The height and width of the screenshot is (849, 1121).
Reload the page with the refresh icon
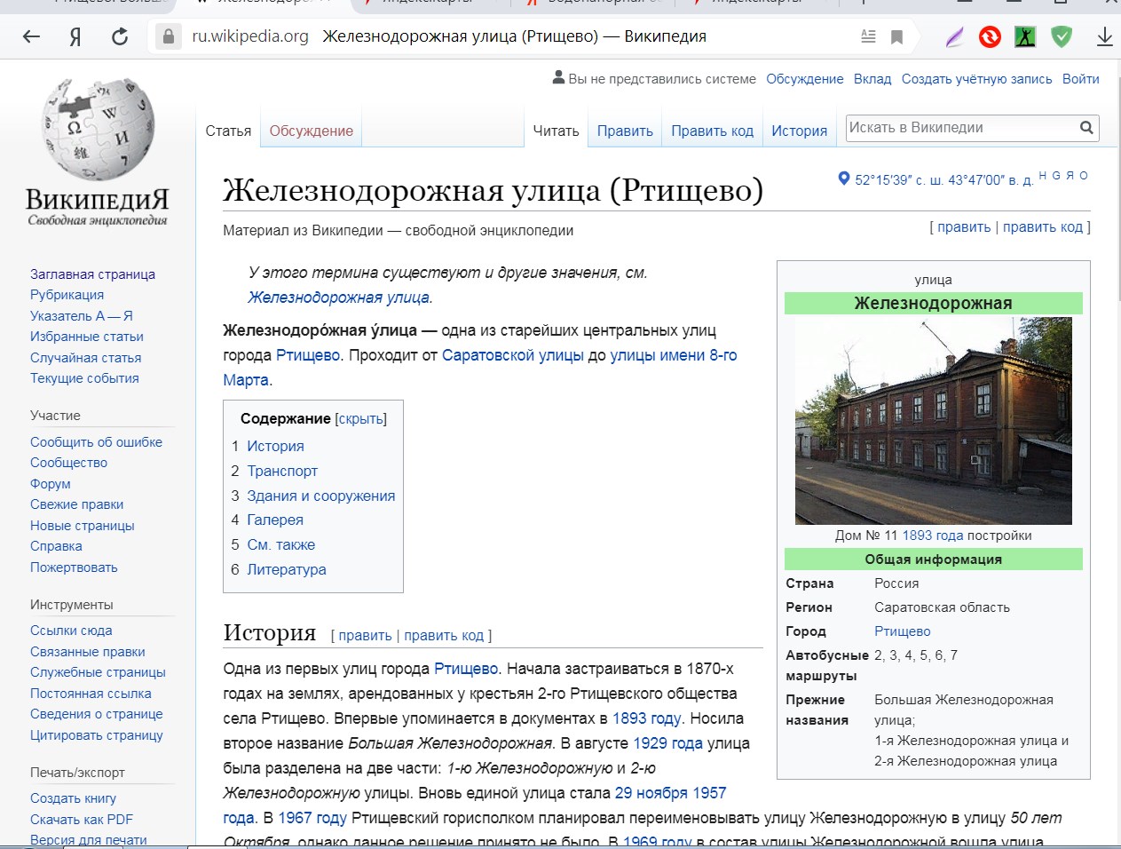pos(120,36)
